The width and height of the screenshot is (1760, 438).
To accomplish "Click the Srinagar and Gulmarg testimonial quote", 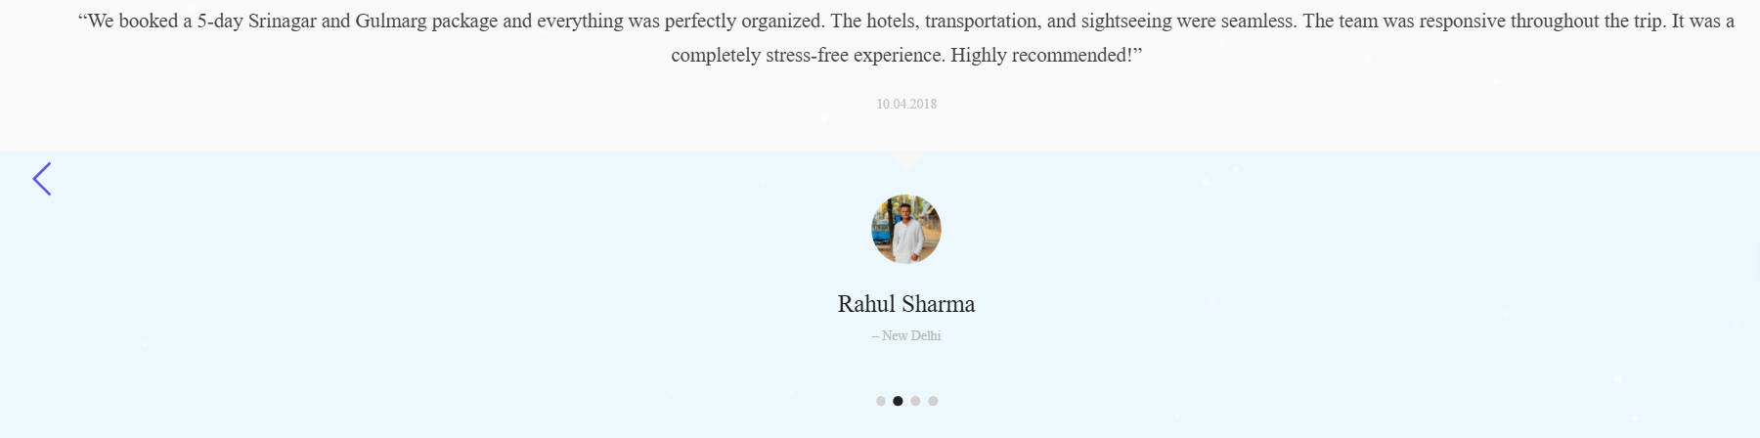I will click(906, 38).
